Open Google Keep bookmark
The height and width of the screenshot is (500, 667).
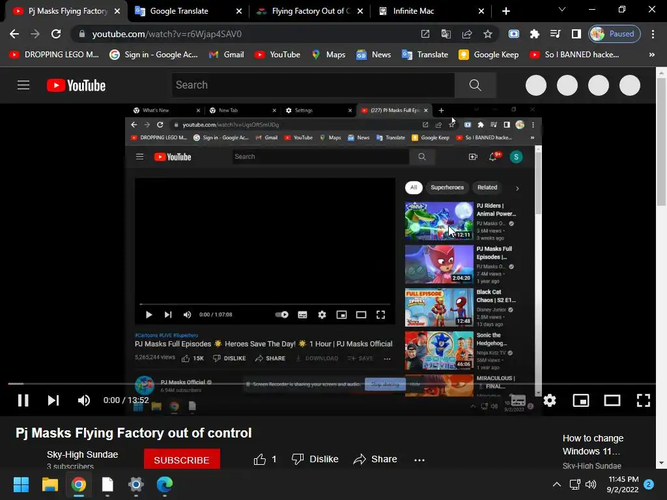[x=489, y=55]
